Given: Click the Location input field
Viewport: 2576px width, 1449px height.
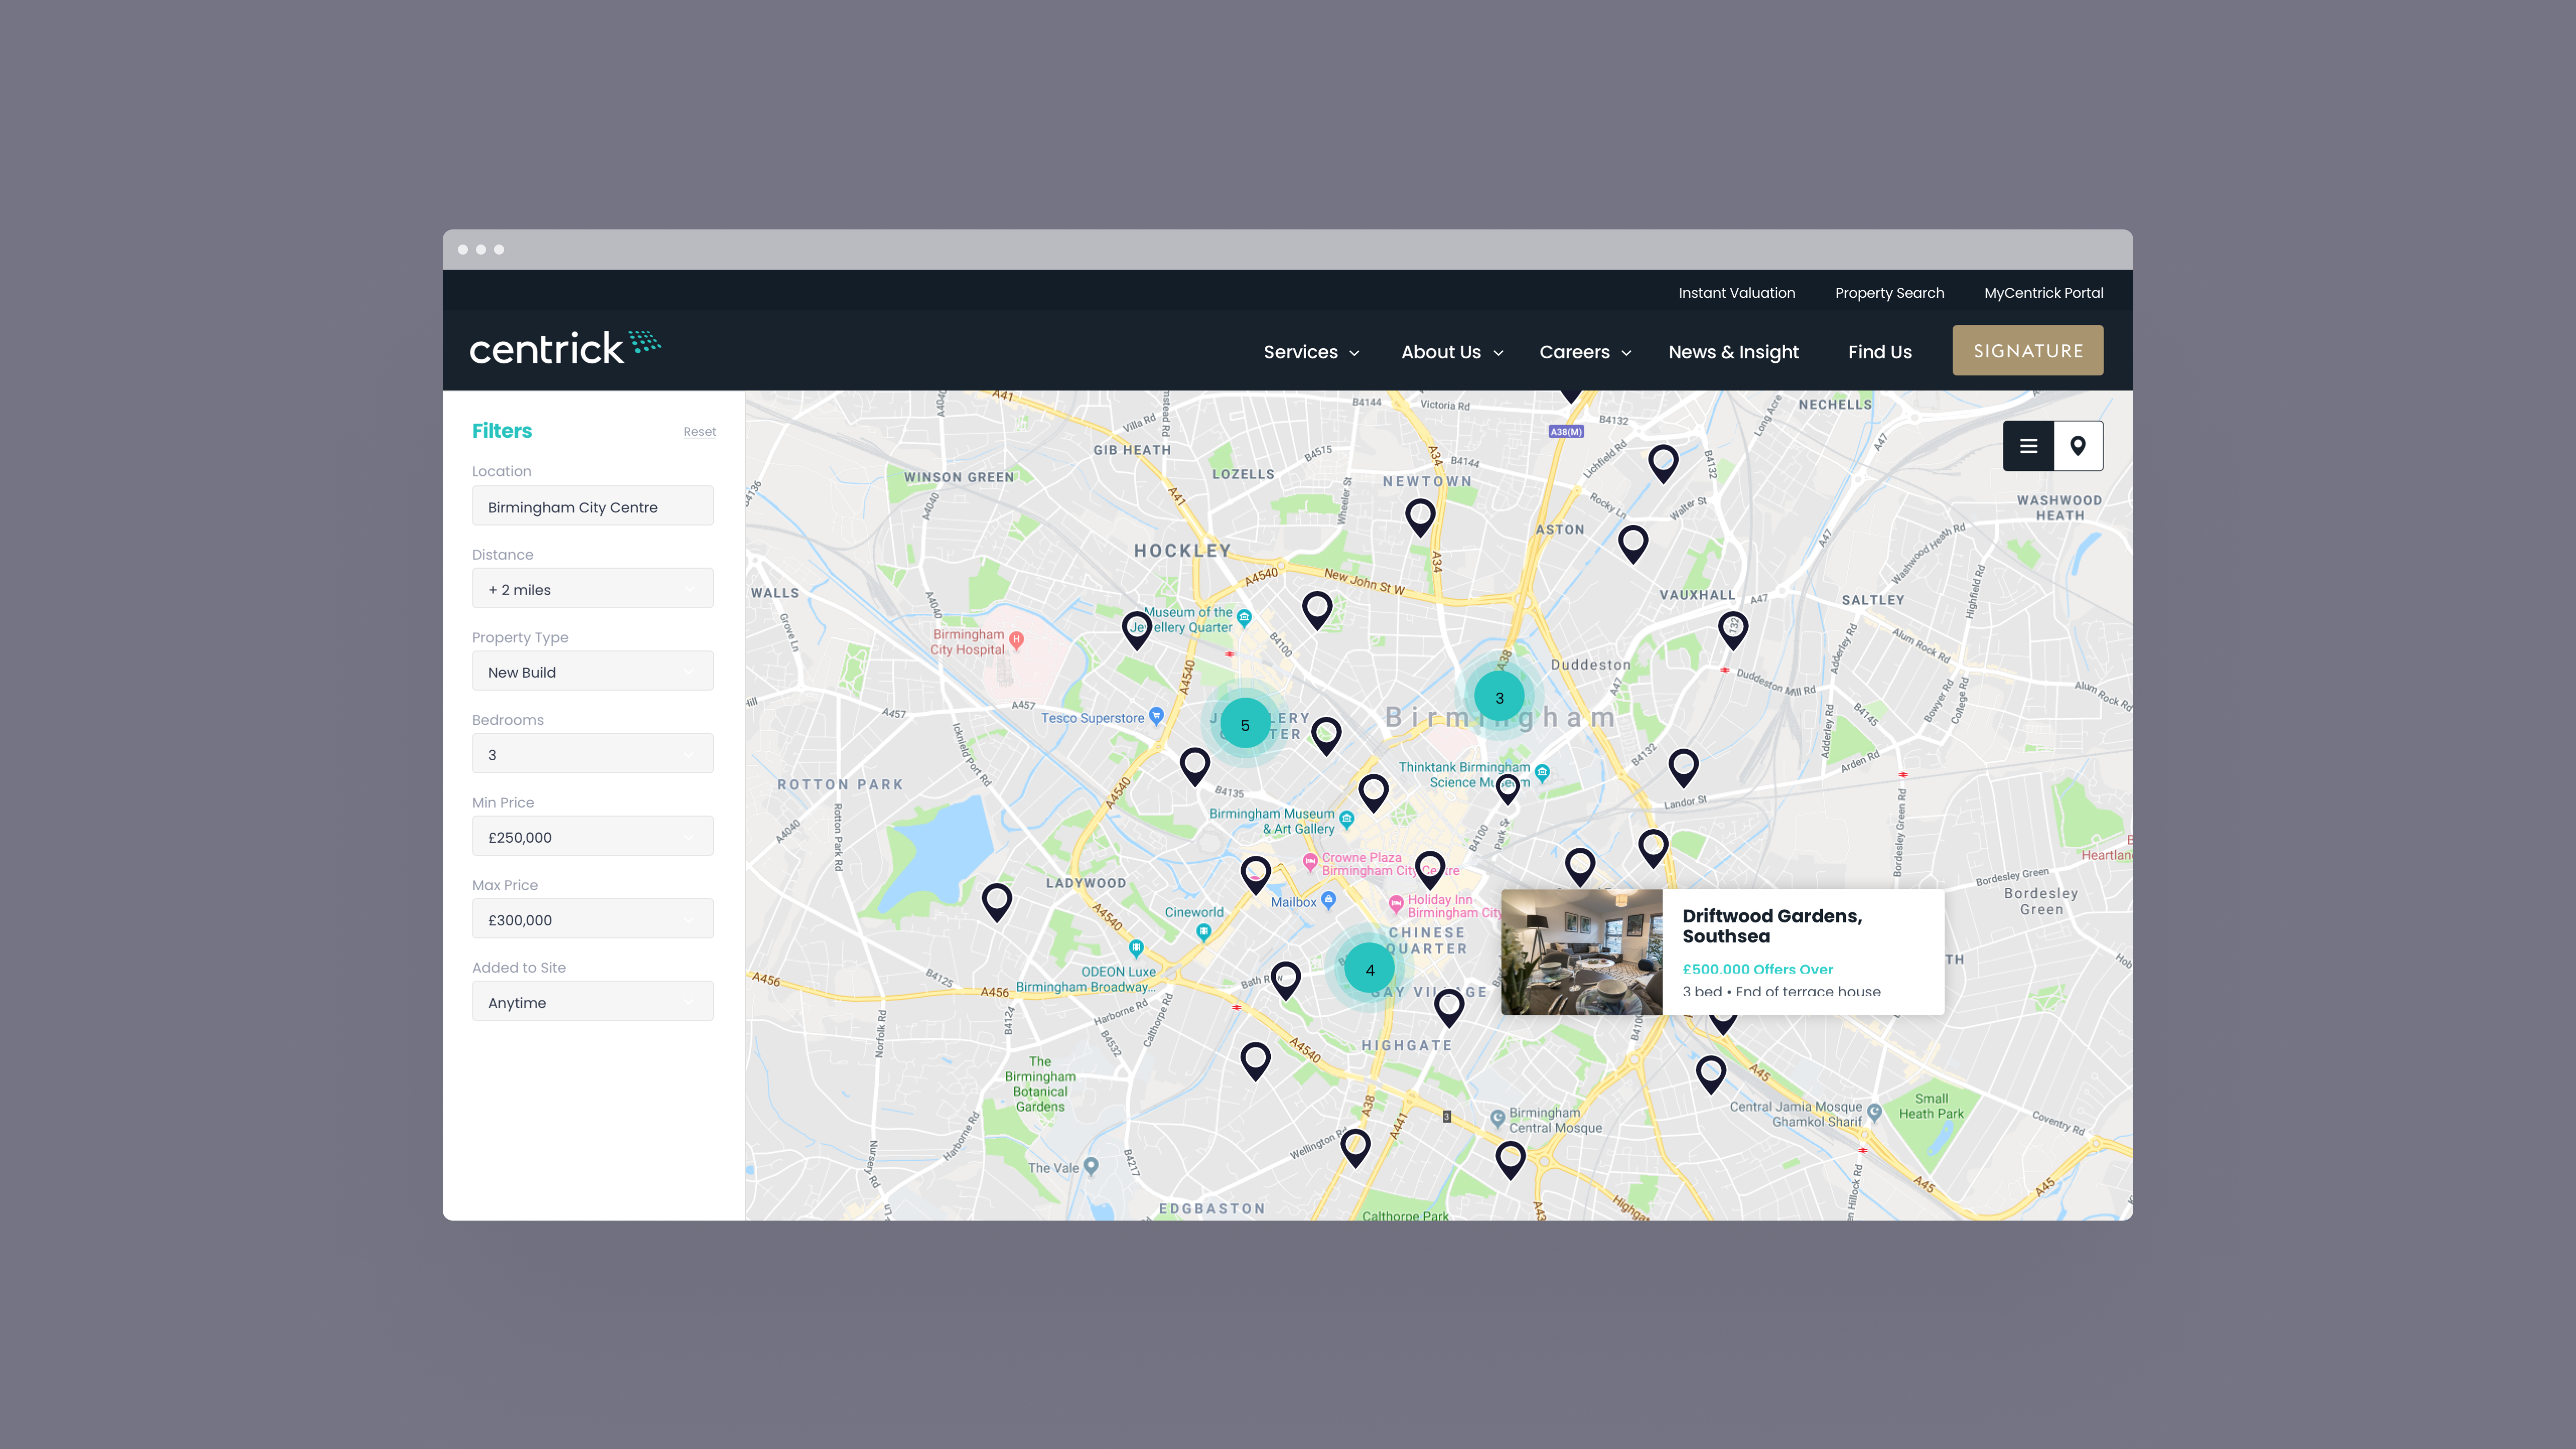Looking at the screenshot, I should [592, 507].
